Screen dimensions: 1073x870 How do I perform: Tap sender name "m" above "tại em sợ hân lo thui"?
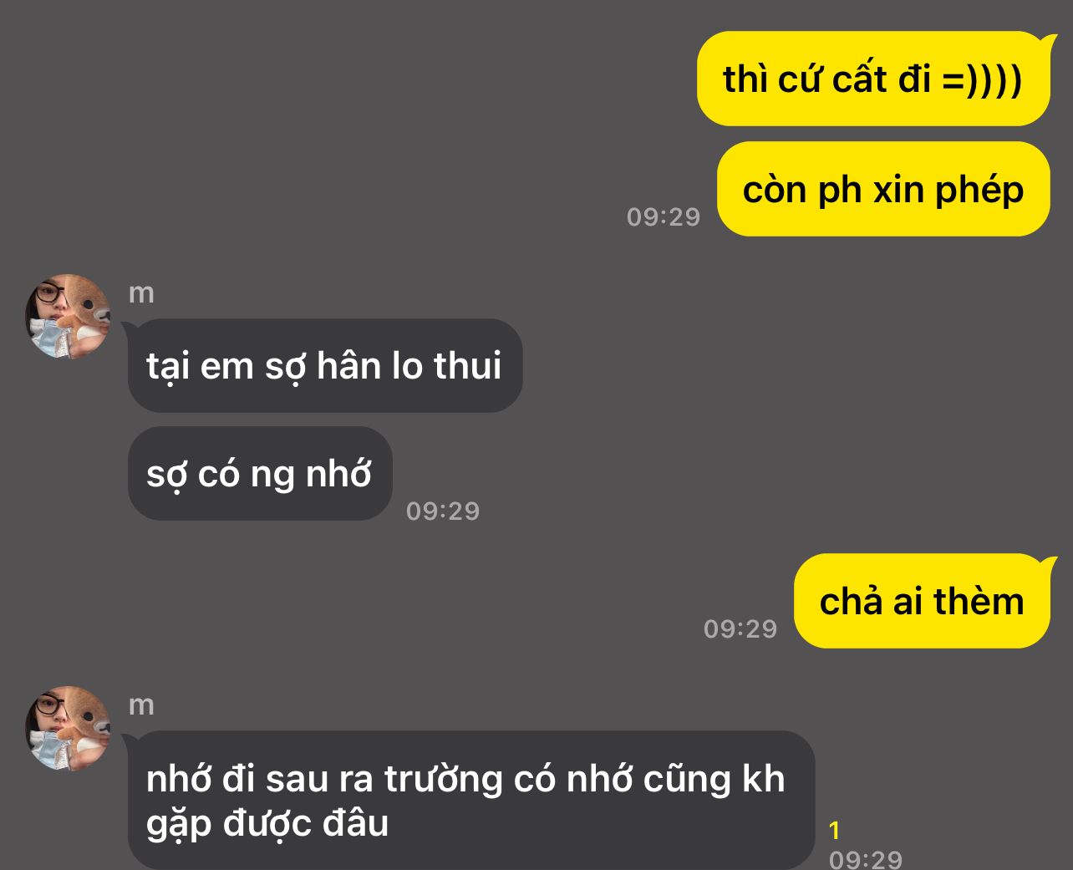tap(141, 293)
